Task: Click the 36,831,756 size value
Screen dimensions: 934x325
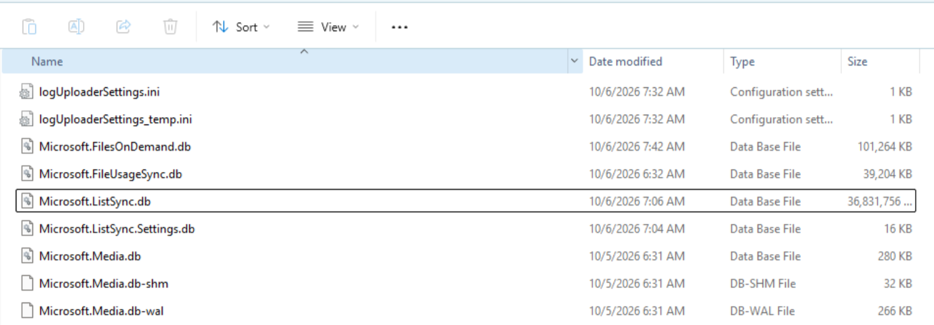Action: tap(880, 201)
